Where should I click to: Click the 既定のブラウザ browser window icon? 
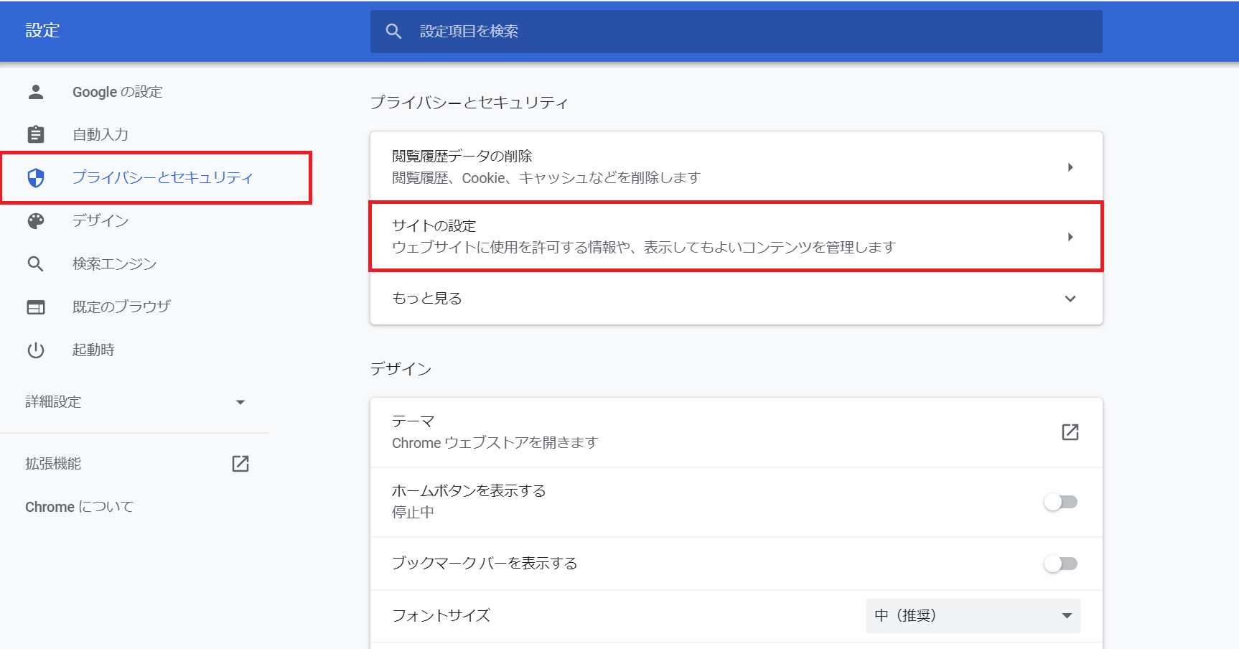[x=35, y=307]
